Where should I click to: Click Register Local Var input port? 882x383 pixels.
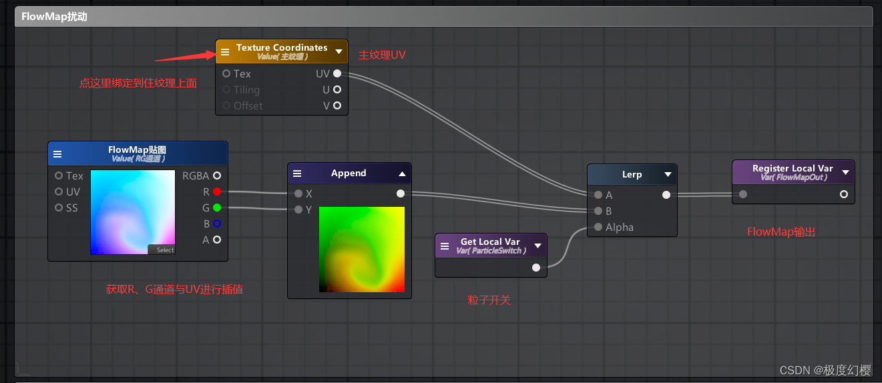point(743,194)
